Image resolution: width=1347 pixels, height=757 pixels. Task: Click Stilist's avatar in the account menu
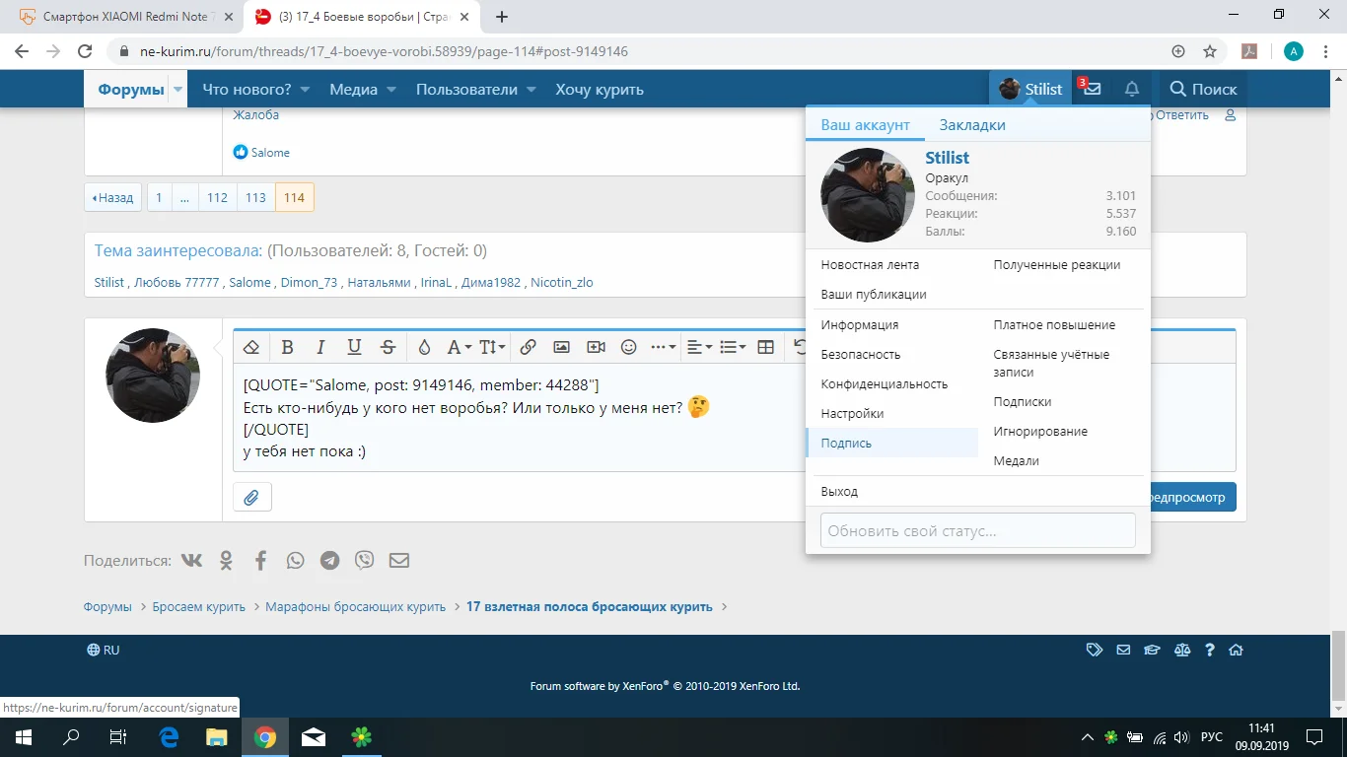868,195
